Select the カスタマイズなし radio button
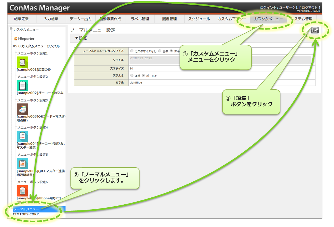Viewport: 334px width, 227px height. point(132,51)
